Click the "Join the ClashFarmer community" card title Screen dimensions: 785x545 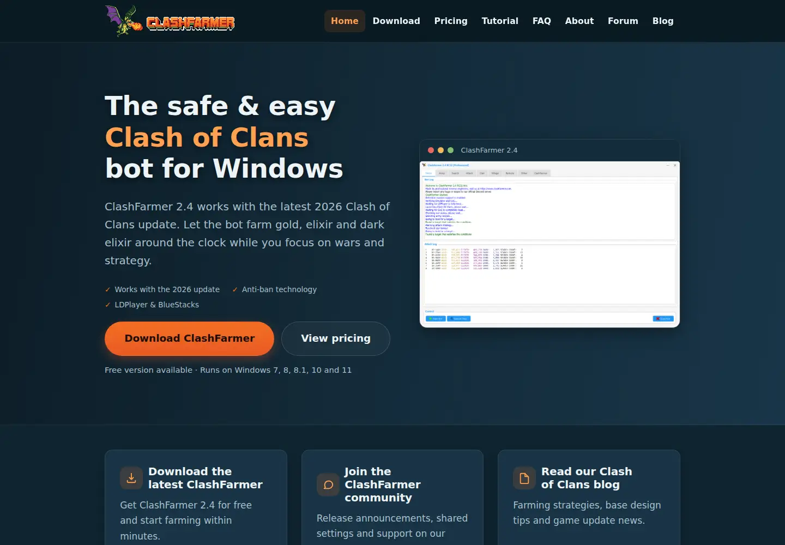click(383, 485)
